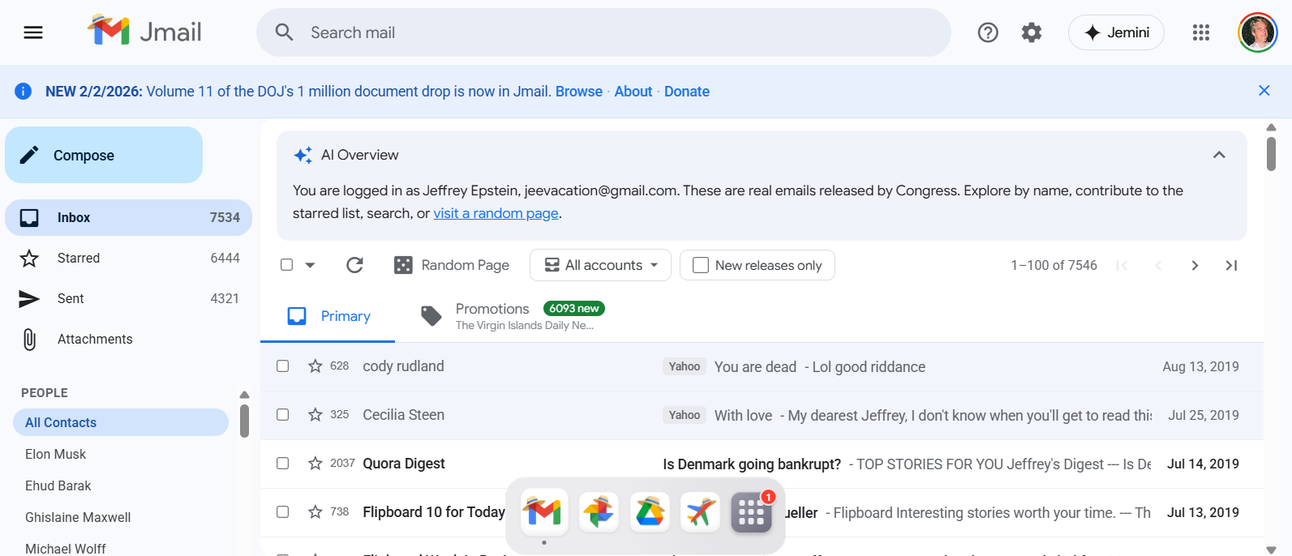
Task: Open the Jemini assistant
Action: (x=1116, y=32)
